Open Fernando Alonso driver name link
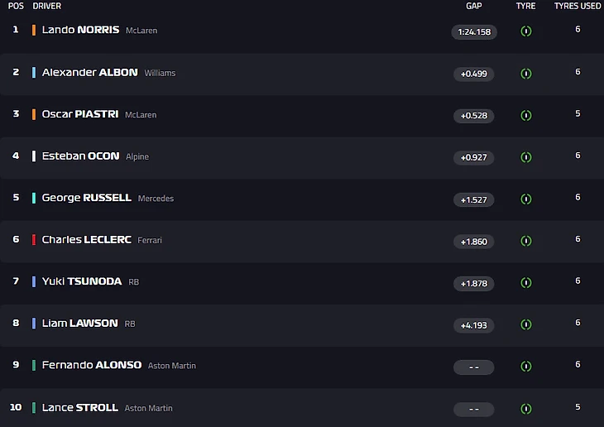 pyautogui.click(x=92, y=365)
